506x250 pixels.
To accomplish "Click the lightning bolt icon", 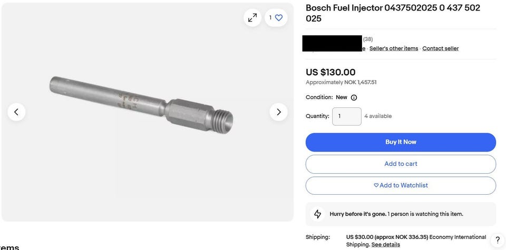I will 317,214.
